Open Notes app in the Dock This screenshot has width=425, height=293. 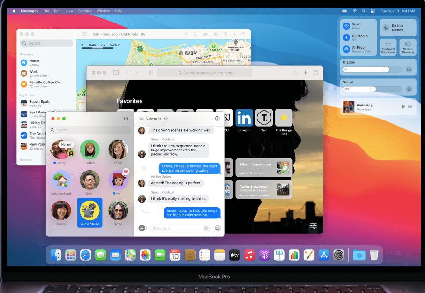220,255
